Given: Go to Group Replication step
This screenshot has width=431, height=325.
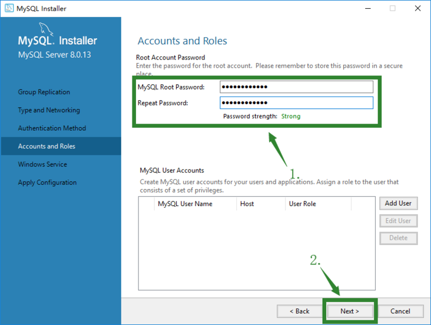Looking at the screenshot, I should [44, 92].
